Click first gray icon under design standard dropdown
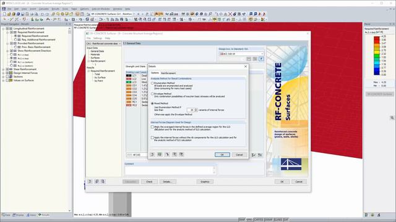 249,59
